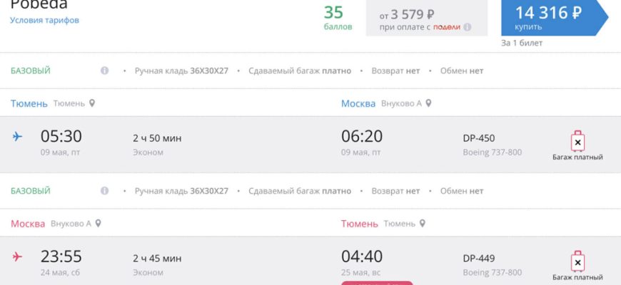
Task: Click the blue outbound plane icon
Action: tap(18, 137)
